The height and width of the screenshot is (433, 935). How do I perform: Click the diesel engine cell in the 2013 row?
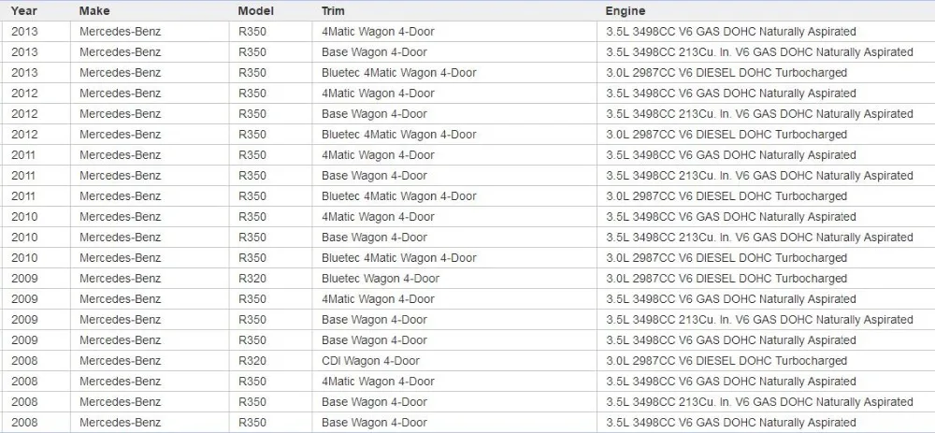click(x=766, y=73)
